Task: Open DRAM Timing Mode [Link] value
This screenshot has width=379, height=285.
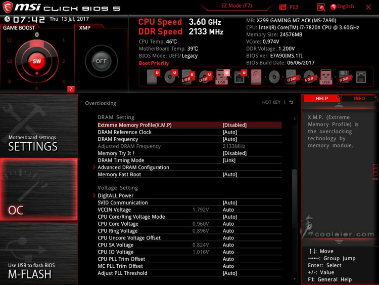Action: 229,160
